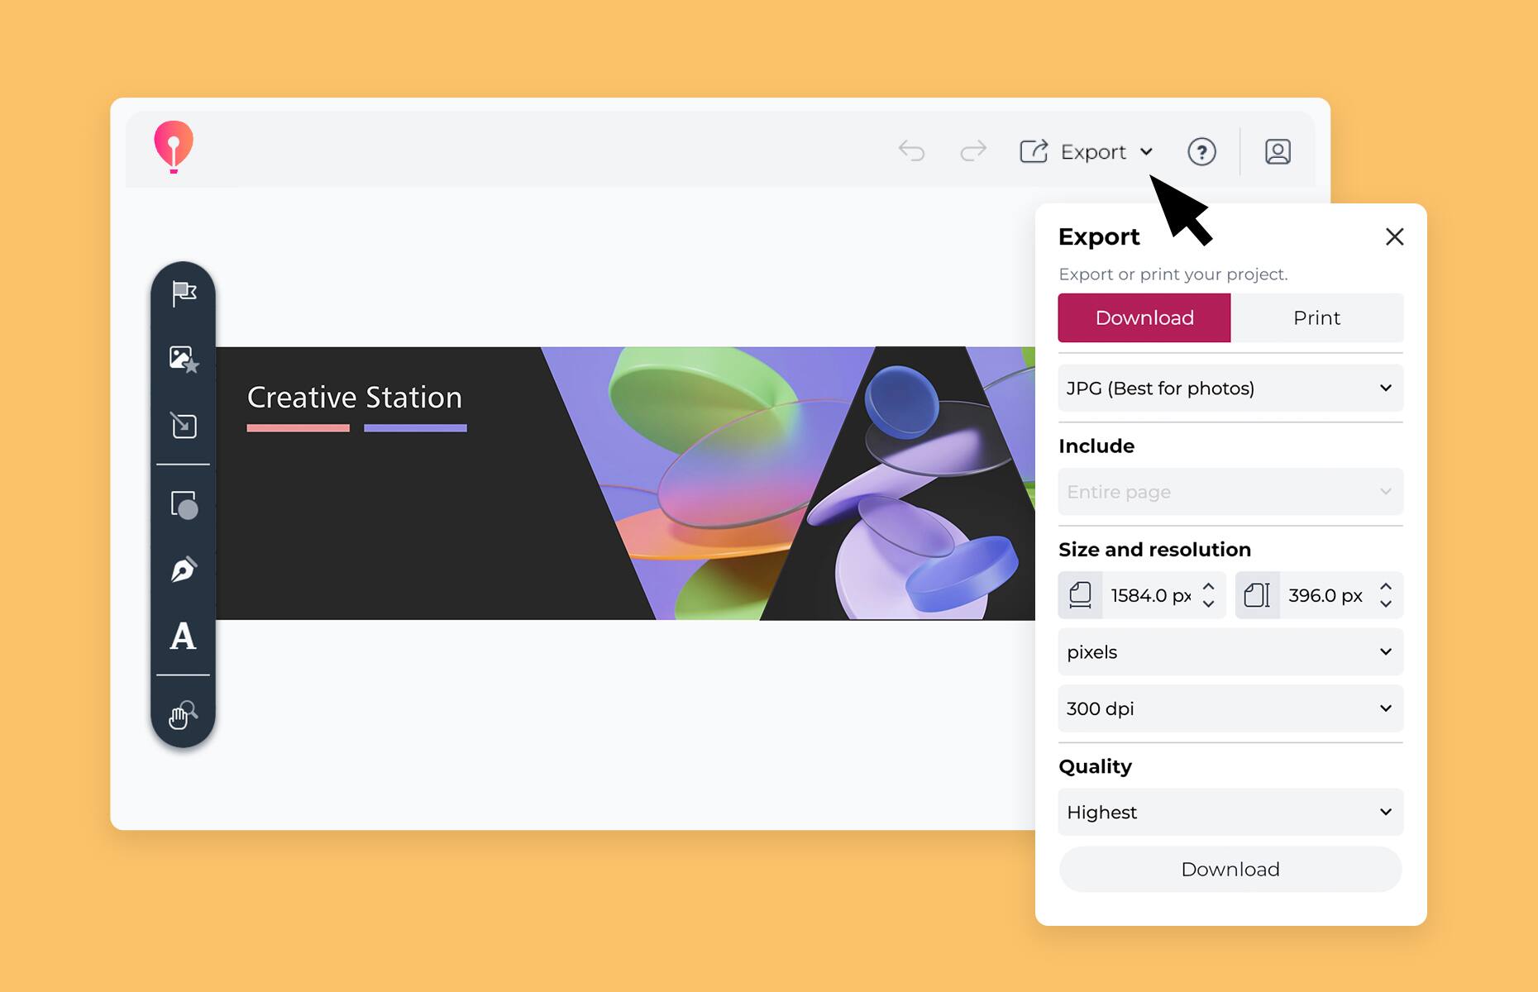Select the flag templates tool in sidebar
Viewport: 1538px width, 992px height.
pos(184,293)
